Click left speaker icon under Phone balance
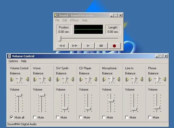The image size is (174, 128). point(150,80)
